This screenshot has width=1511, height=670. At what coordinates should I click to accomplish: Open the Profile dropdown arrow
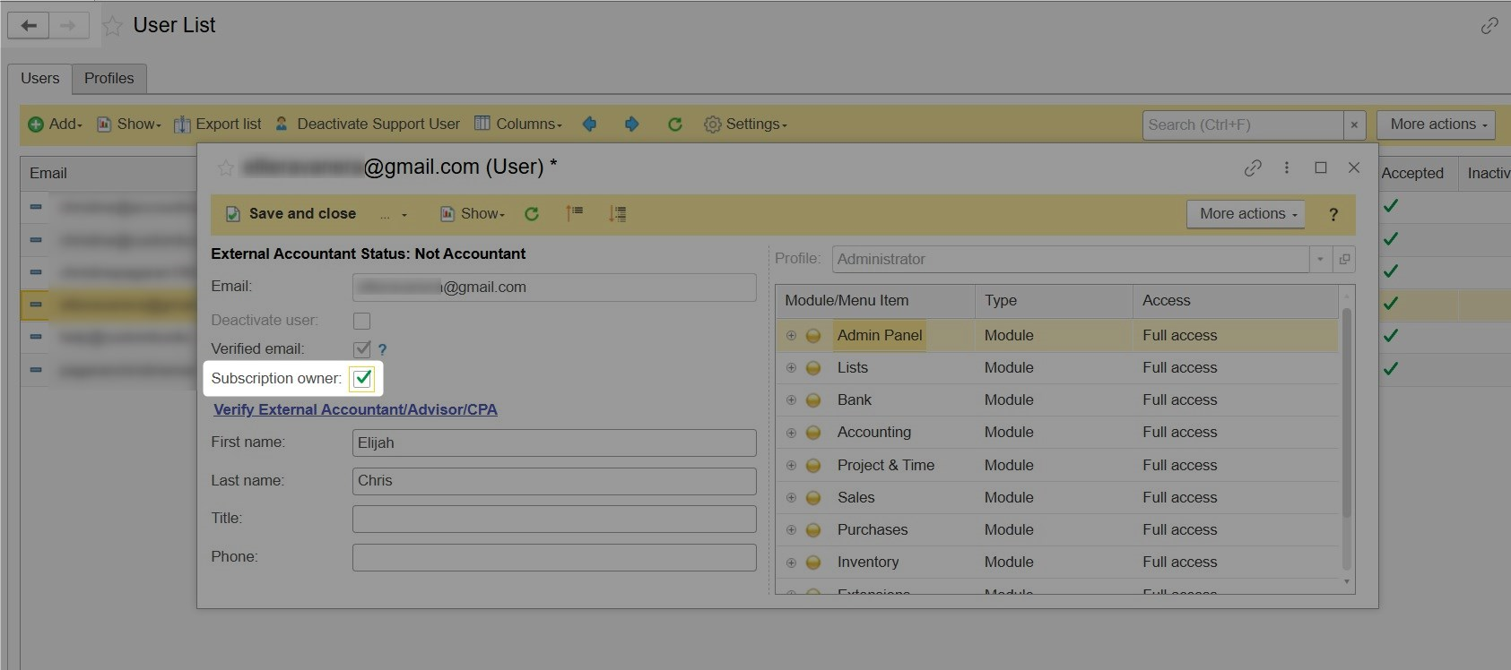point(1320,260)
